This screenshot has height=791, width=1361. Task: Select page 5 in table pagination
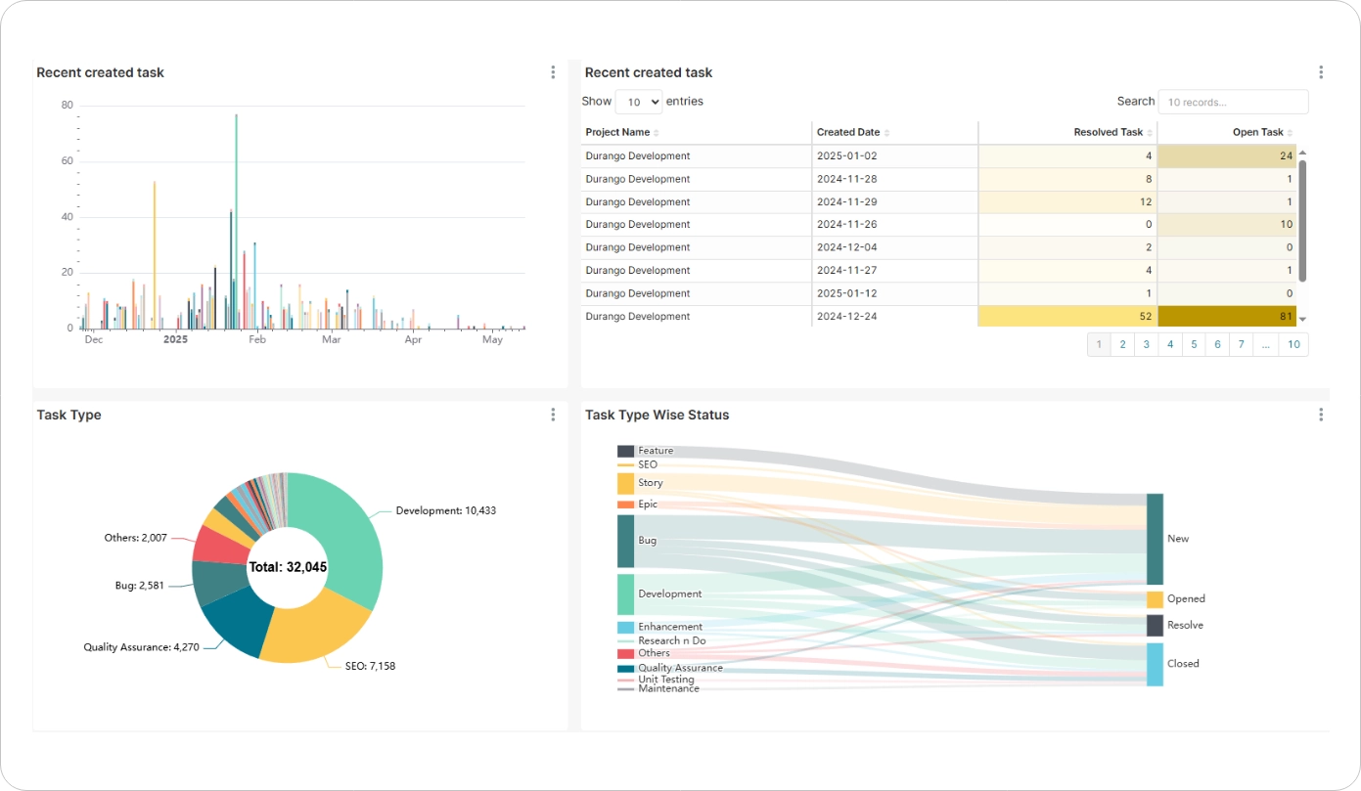pyautogui.click(x=1194, y=344)
